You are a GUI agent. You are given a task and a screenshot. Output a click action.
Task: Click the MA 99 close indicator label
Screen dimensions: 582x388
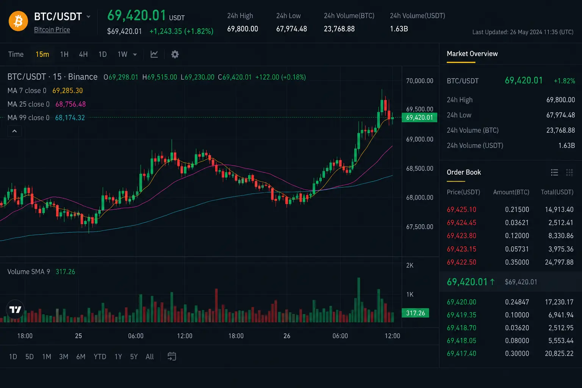pyautogui.click(x=28, y=118)
